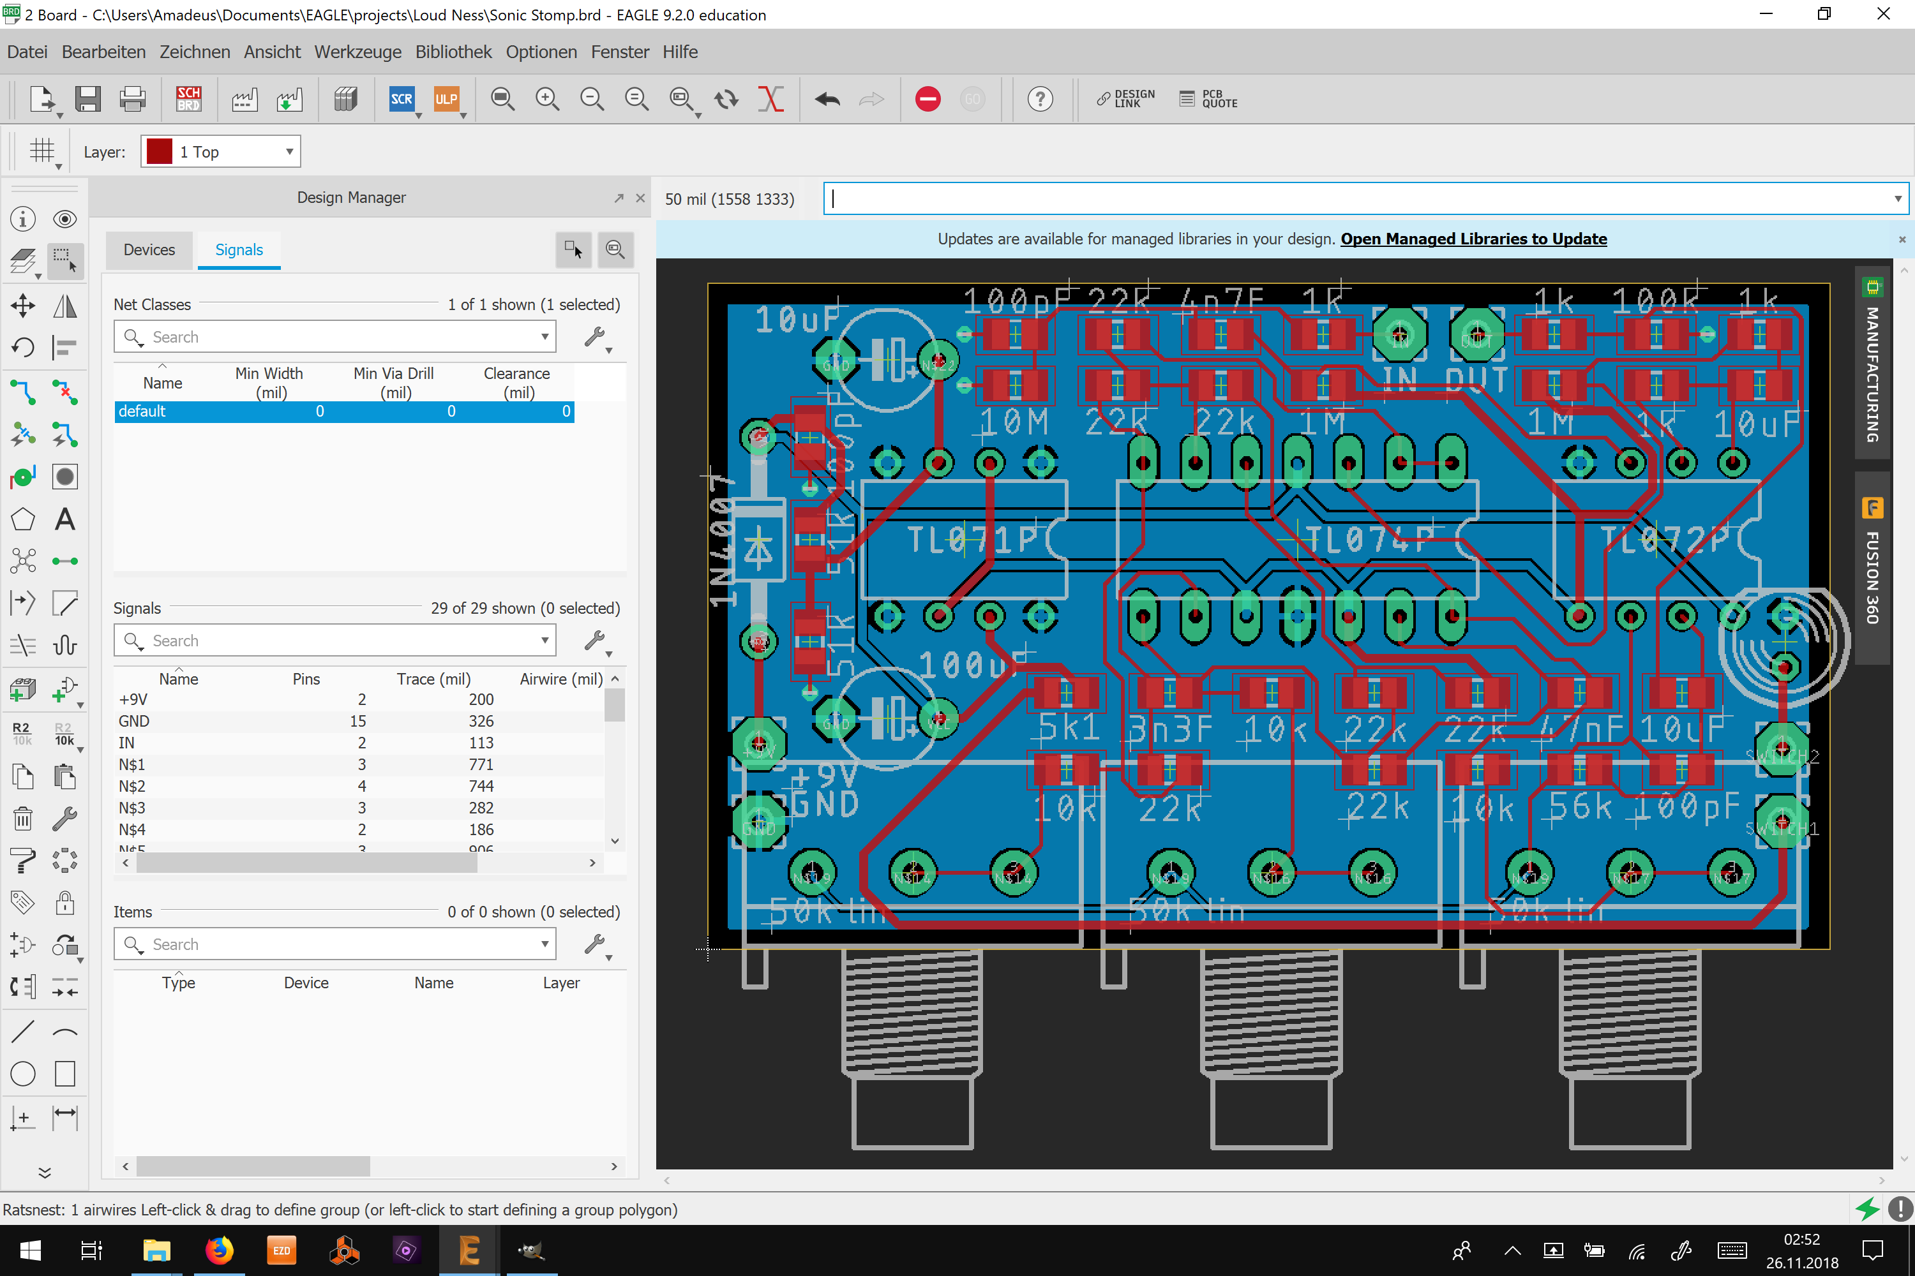Select the Rotate tool
Image resolution: width=1915 pixels, height=1276 pixels.
click(x=23, y=348)
